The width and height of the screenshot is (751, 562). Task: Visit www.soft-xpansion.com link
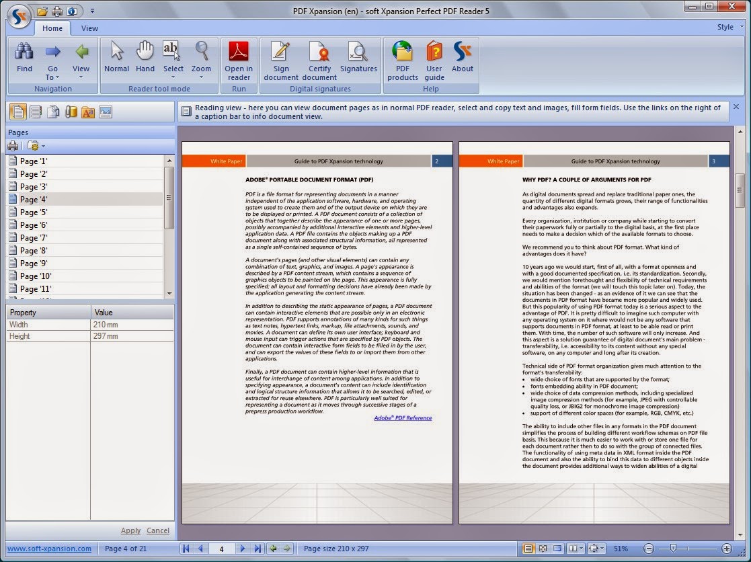(49, 548)
